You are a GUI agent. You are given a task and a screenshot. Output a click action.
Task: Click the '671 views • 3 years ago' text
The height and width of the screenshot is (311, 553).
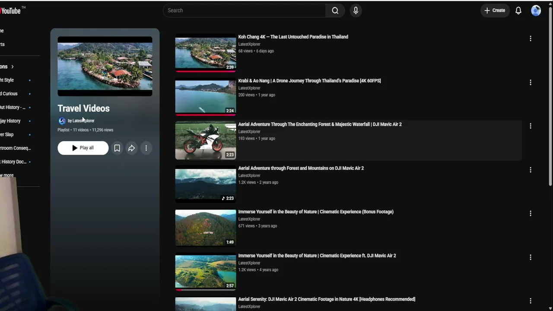(258, 226)
